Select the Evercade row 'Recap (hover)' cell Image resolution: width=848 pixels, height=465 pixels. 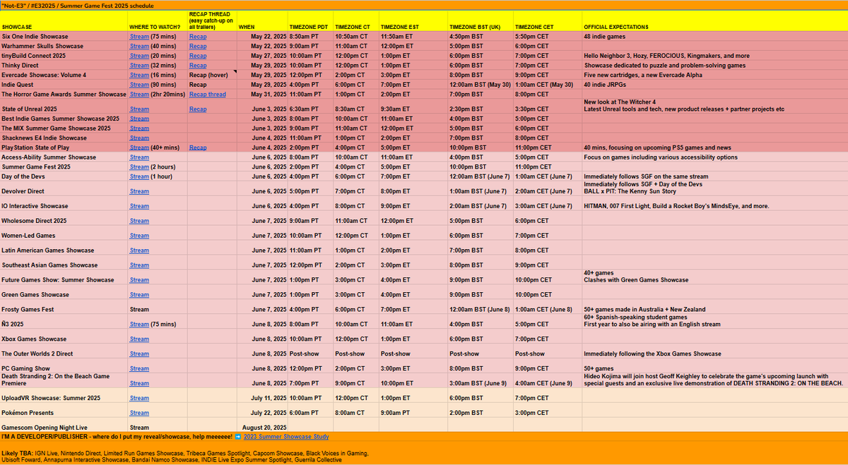pyautogui.click(x=212, y=75)
